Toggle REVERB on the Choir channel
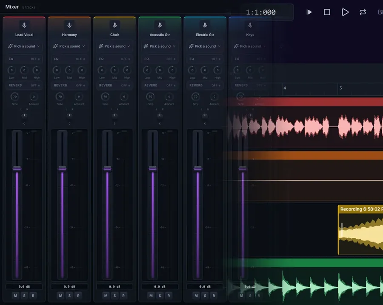The height and width of the screenshot is (305, 383). point(126,85)
